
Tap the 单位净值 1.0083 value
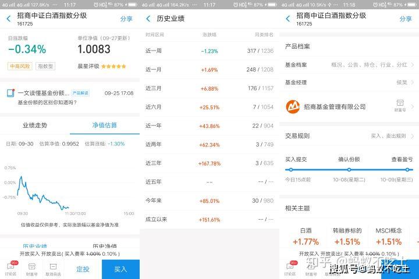(94, 49)
